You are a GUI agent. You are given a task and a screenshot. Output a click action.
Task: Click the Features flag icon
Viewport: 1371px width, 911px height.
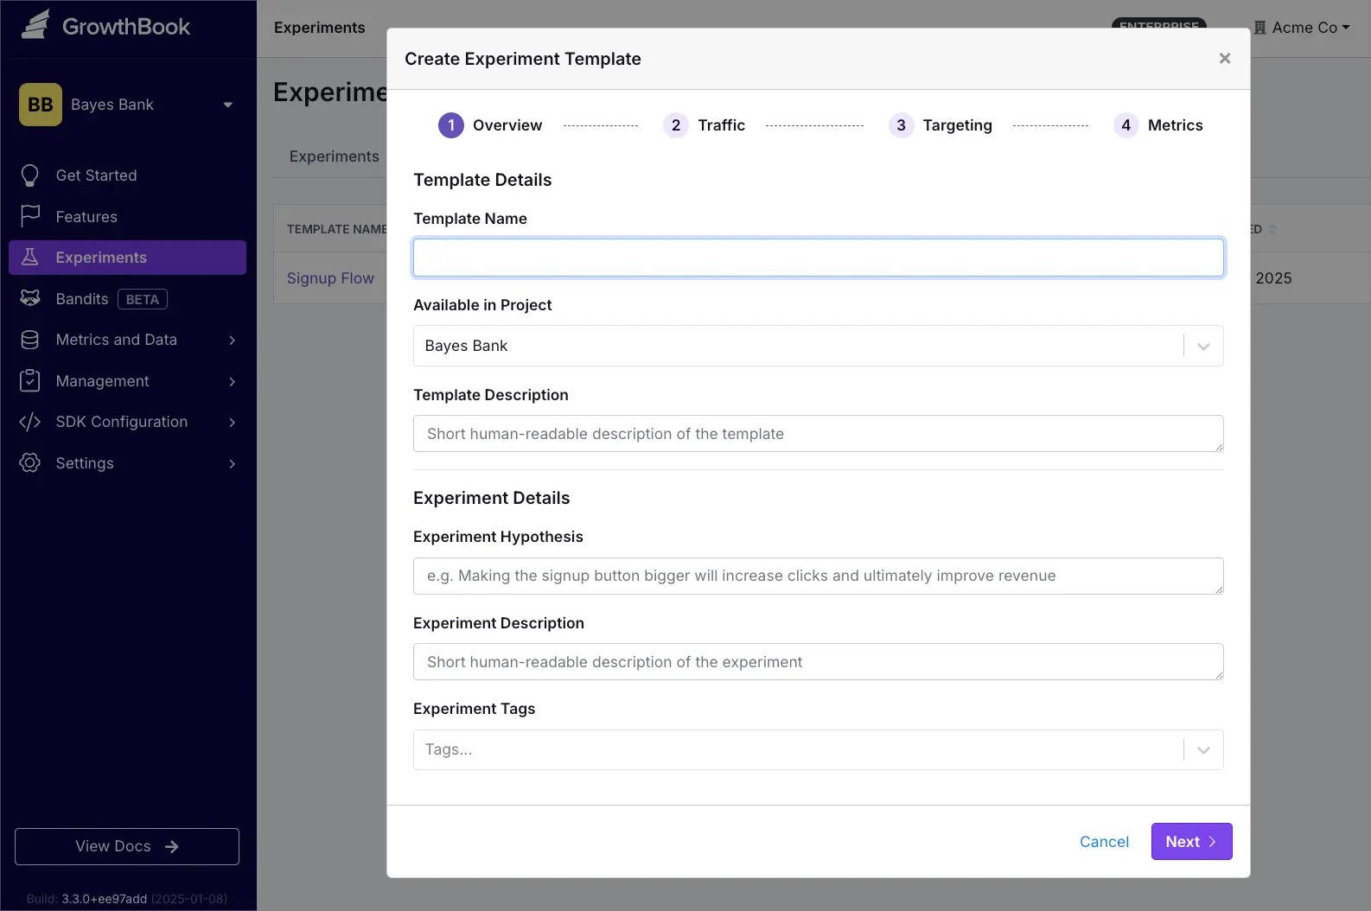[x=30, y=216]
